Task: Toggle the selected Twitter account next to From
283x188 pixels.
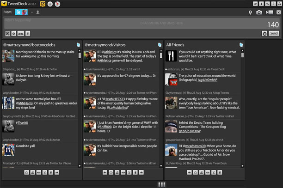Action: pyautogui.click(x=21, y=12)
